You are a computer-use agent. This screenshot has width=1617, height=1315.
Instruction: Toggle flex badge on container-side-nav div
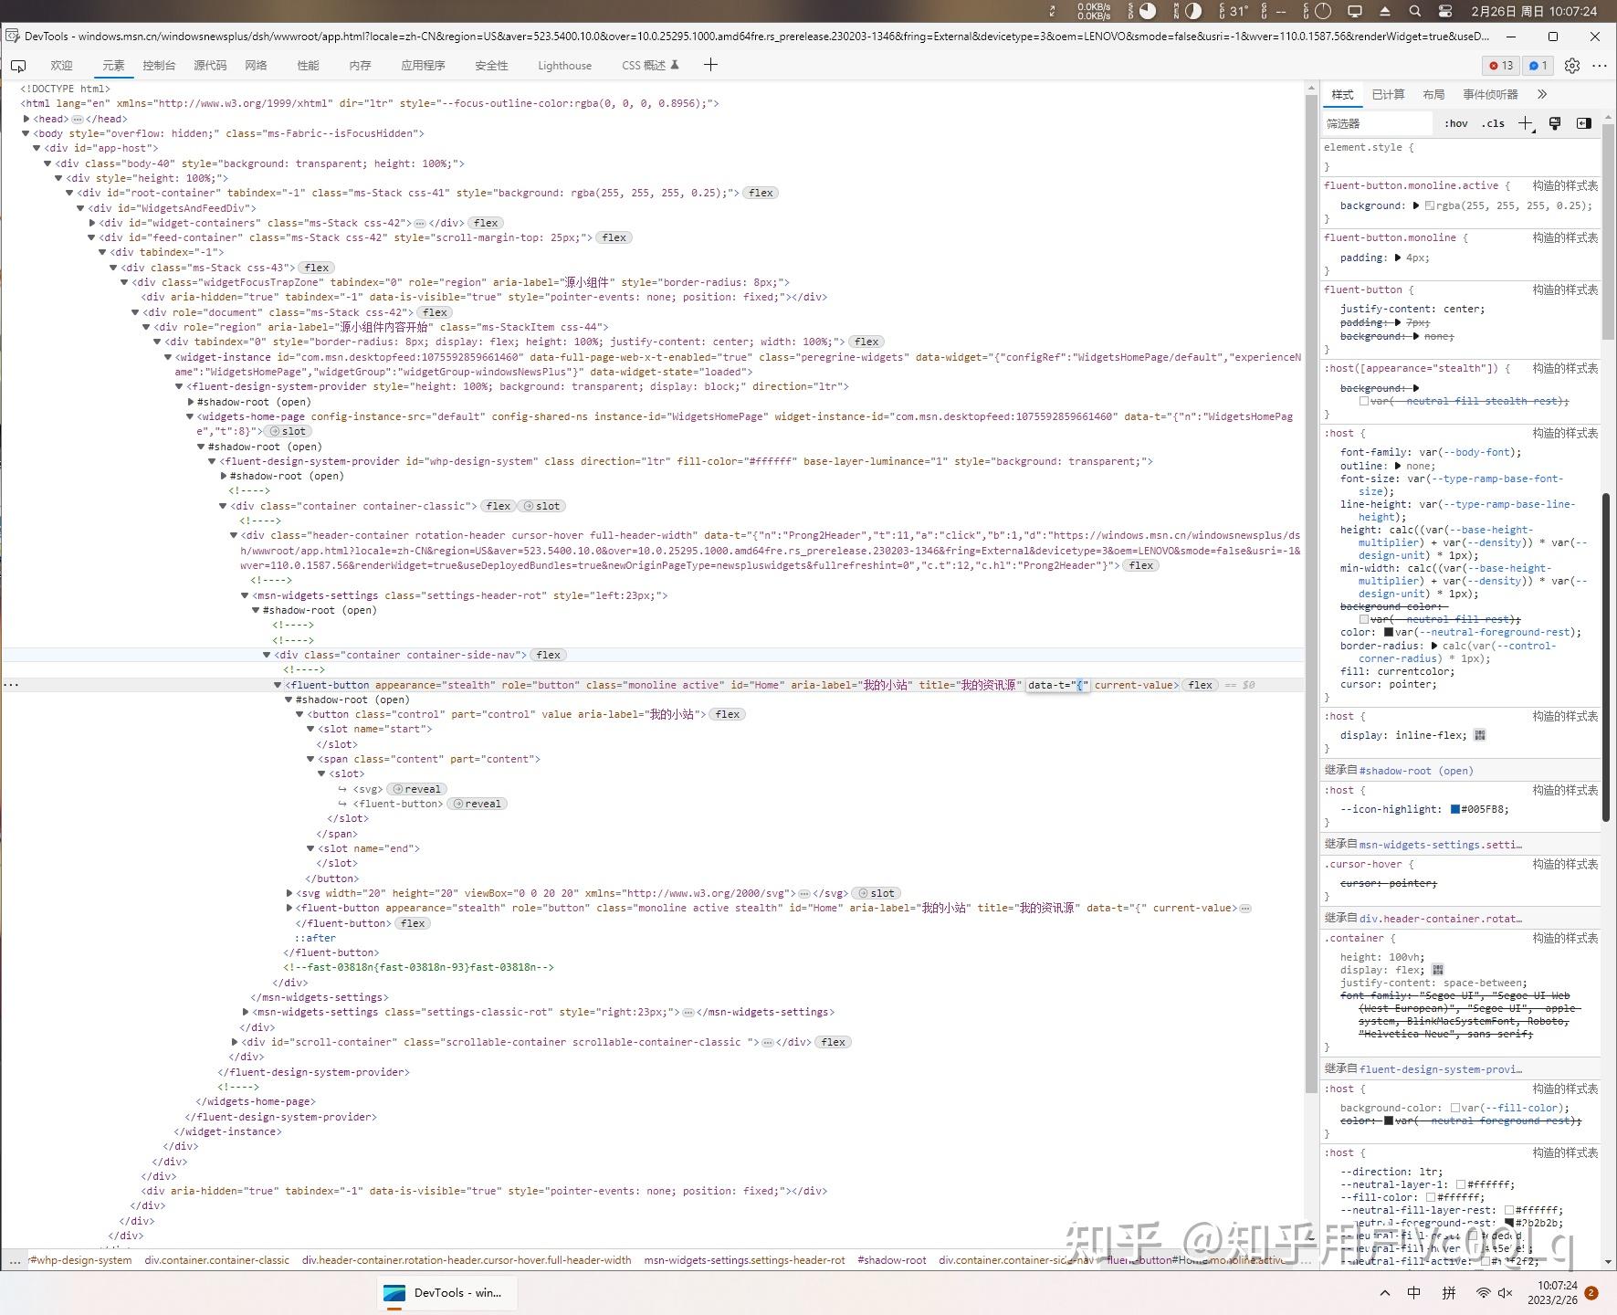[549, 655]
